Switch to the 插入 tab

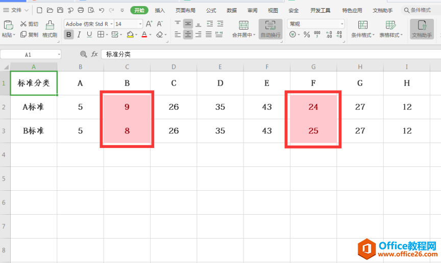(160, 10)
